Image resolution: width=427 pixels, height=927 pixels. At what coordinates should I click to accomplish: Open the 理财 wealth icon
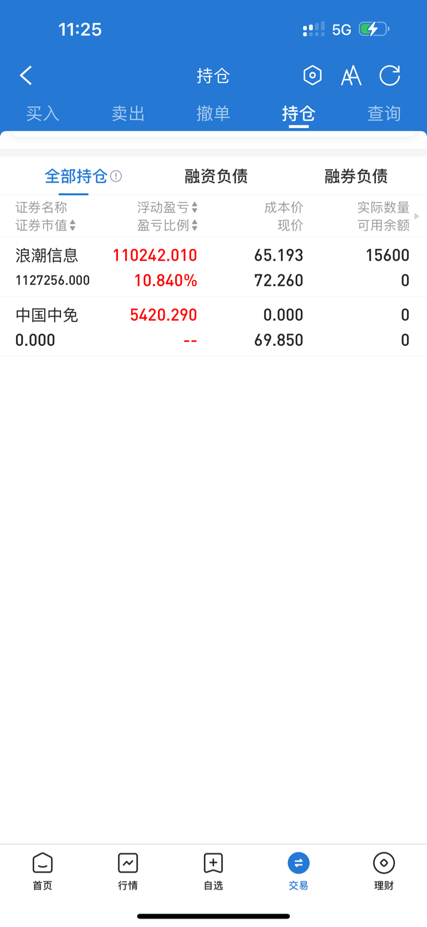384,863
